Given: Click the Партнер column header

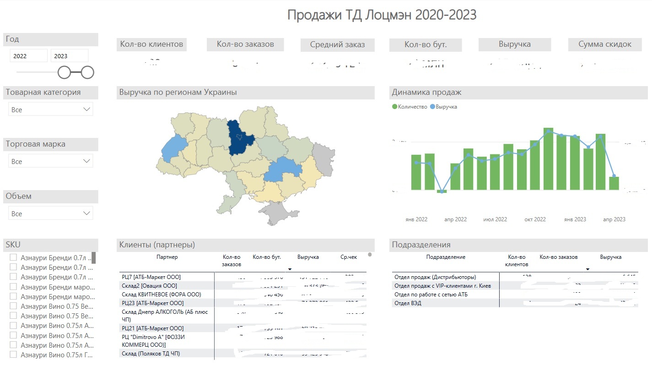Looking at the screenshot, I should tap(167, 257).
